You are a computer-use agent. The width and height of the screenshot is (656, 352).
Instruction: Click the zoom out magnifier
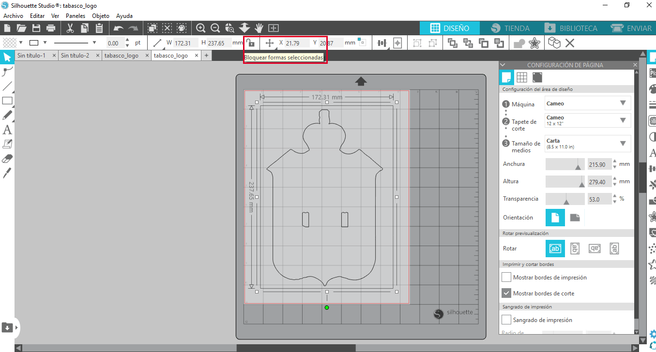click(x=215, y=29)
